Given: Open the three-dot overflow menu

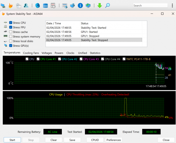Looking at the screenshot, I should click(172, 5).
